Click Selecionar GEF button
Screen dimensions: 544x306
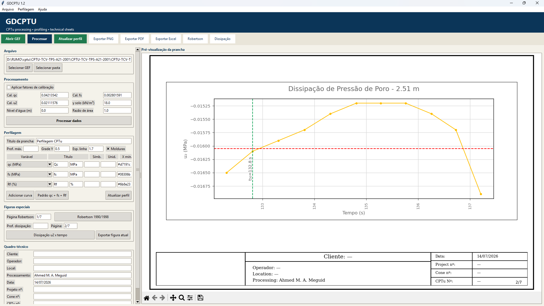19,68
